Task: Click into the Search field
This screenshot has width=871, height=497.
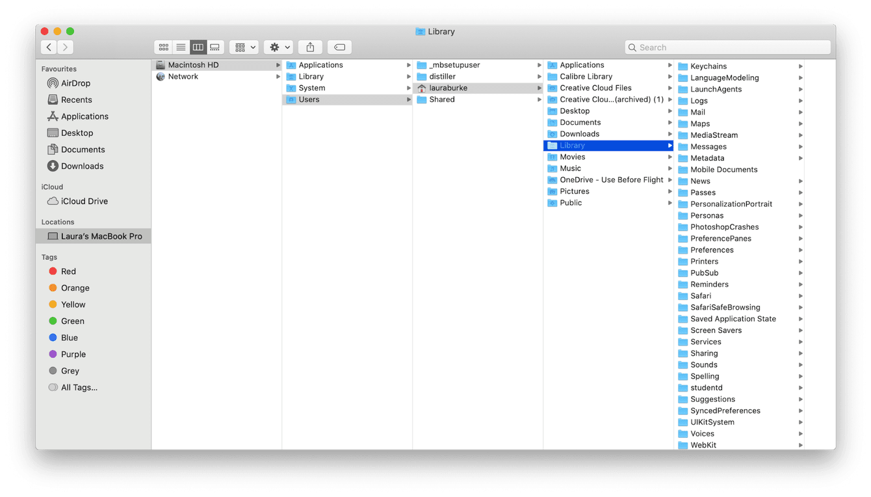Action: pos(728,47)
